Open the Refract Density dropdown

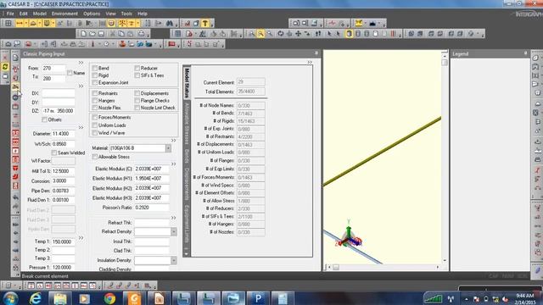click(x=174, y=231)
